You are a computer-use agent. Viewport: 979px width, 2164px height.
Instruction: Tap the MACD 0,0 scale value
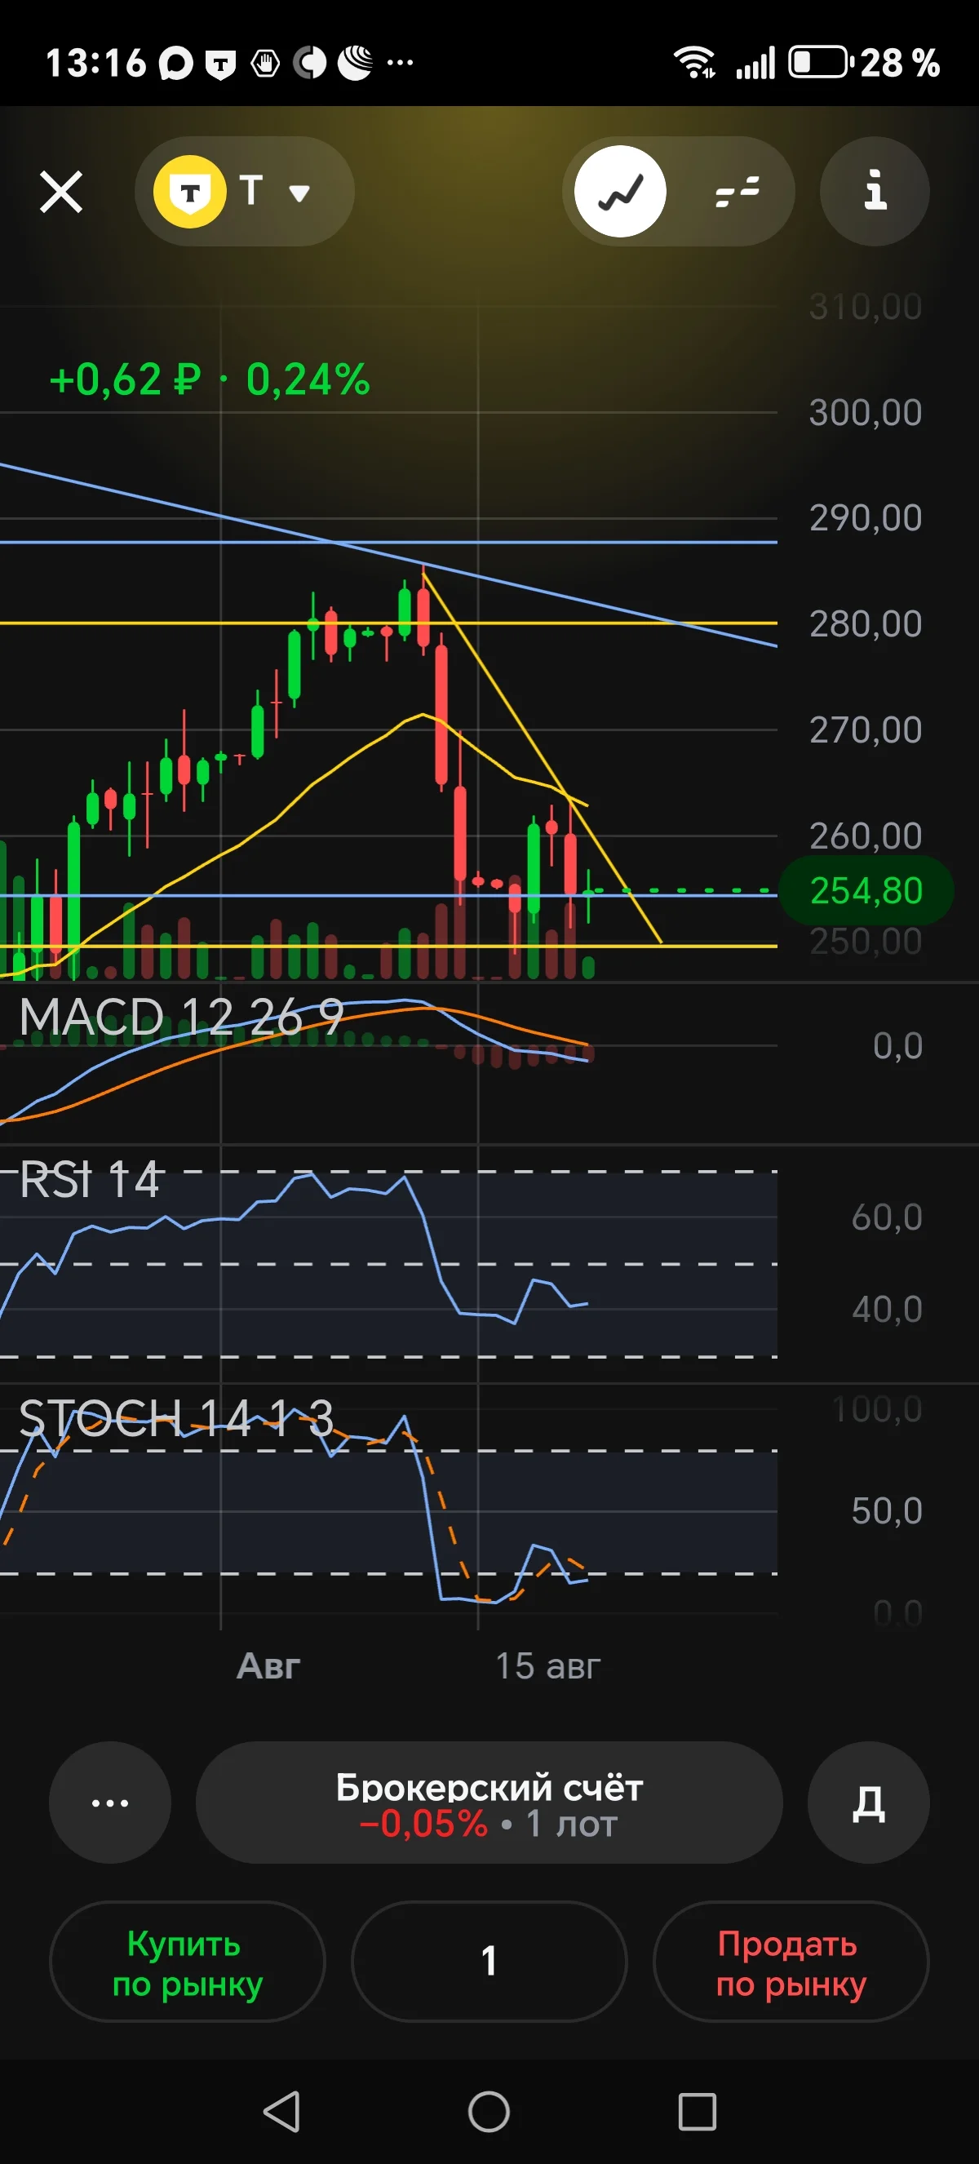pyautogui.click(x=897, y=1046)
